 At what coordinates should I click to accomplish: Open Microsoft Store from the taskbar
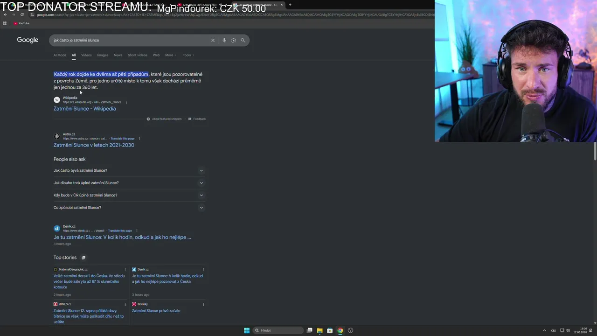(x=330, y=330)
